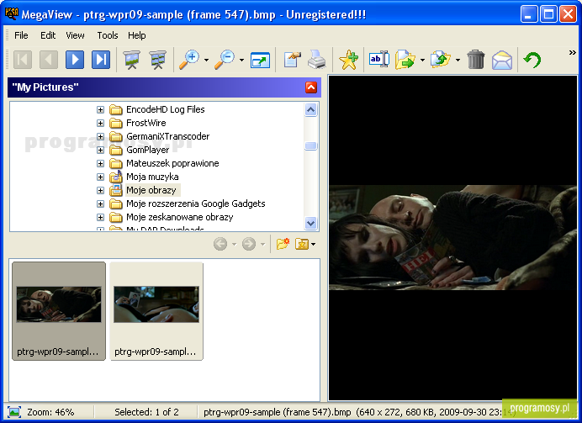Select the second ptrg-wpr09-sampl thumbnail

point(156,311)
